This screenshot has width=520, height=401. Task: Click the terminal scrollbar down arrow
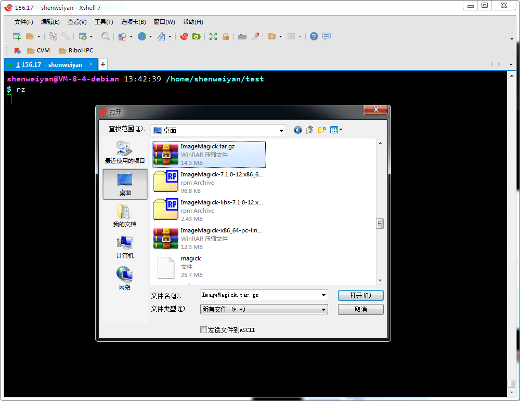tap(511, 392)
